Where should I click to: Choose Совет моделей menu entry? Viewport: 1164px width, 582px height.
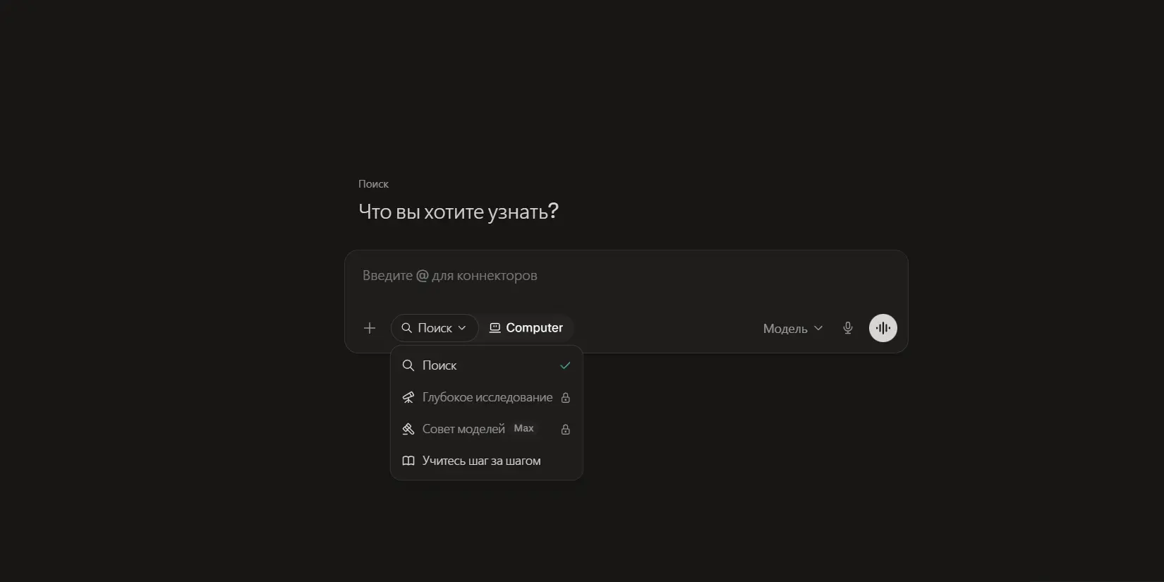(x=487, y=429)
